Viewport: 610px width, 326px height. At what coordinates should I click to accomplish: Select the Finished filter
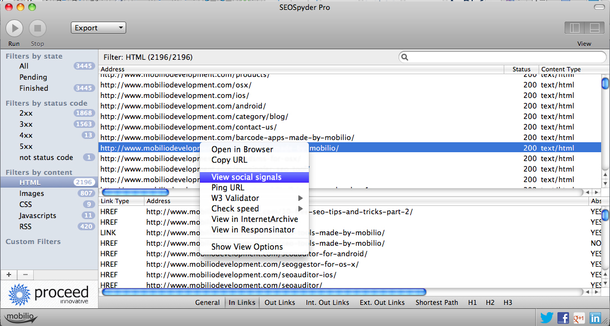click(x=49, y=88)
